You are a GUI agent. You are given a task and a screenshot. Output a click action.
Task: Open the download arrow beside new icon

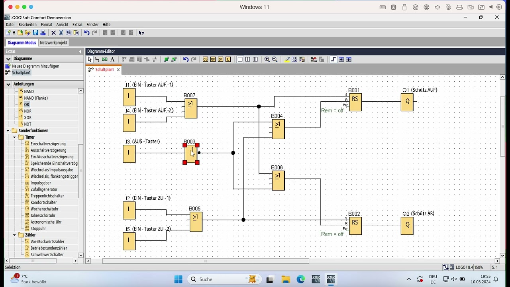pos(14,33)
